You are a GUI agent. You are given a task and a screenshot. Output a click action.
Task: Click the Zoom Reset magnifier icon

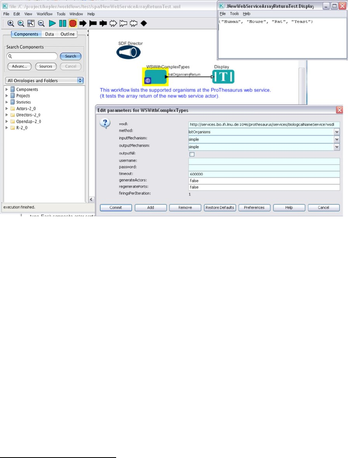tap(21, 23)
